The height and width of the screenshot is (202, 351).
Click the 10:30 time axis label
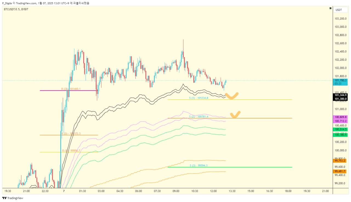(194, 191)
